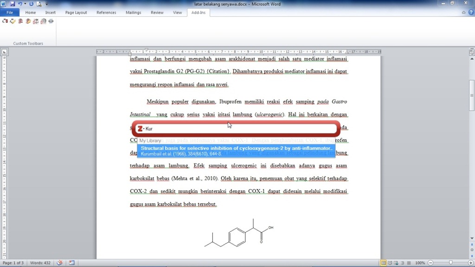Click Words: 432 count in status bar
This screenshot has height=267, width=475.
(40, 263)
